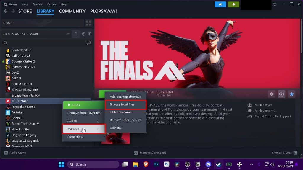Switch to the COMMUNITY tab
The height and width of the screenshot is (170, 303).
[x=72, y=11]
